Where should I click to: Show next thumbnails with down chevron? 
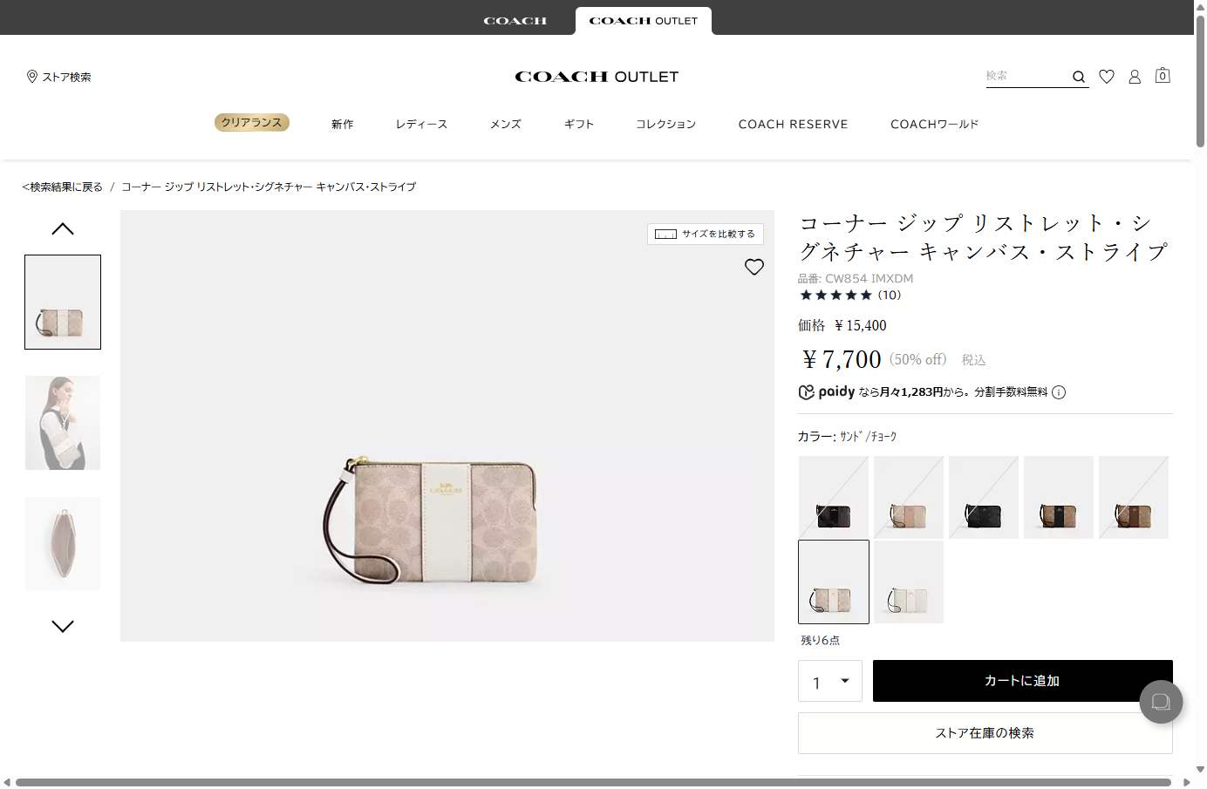pyautogui.click(x=63, y=626)
